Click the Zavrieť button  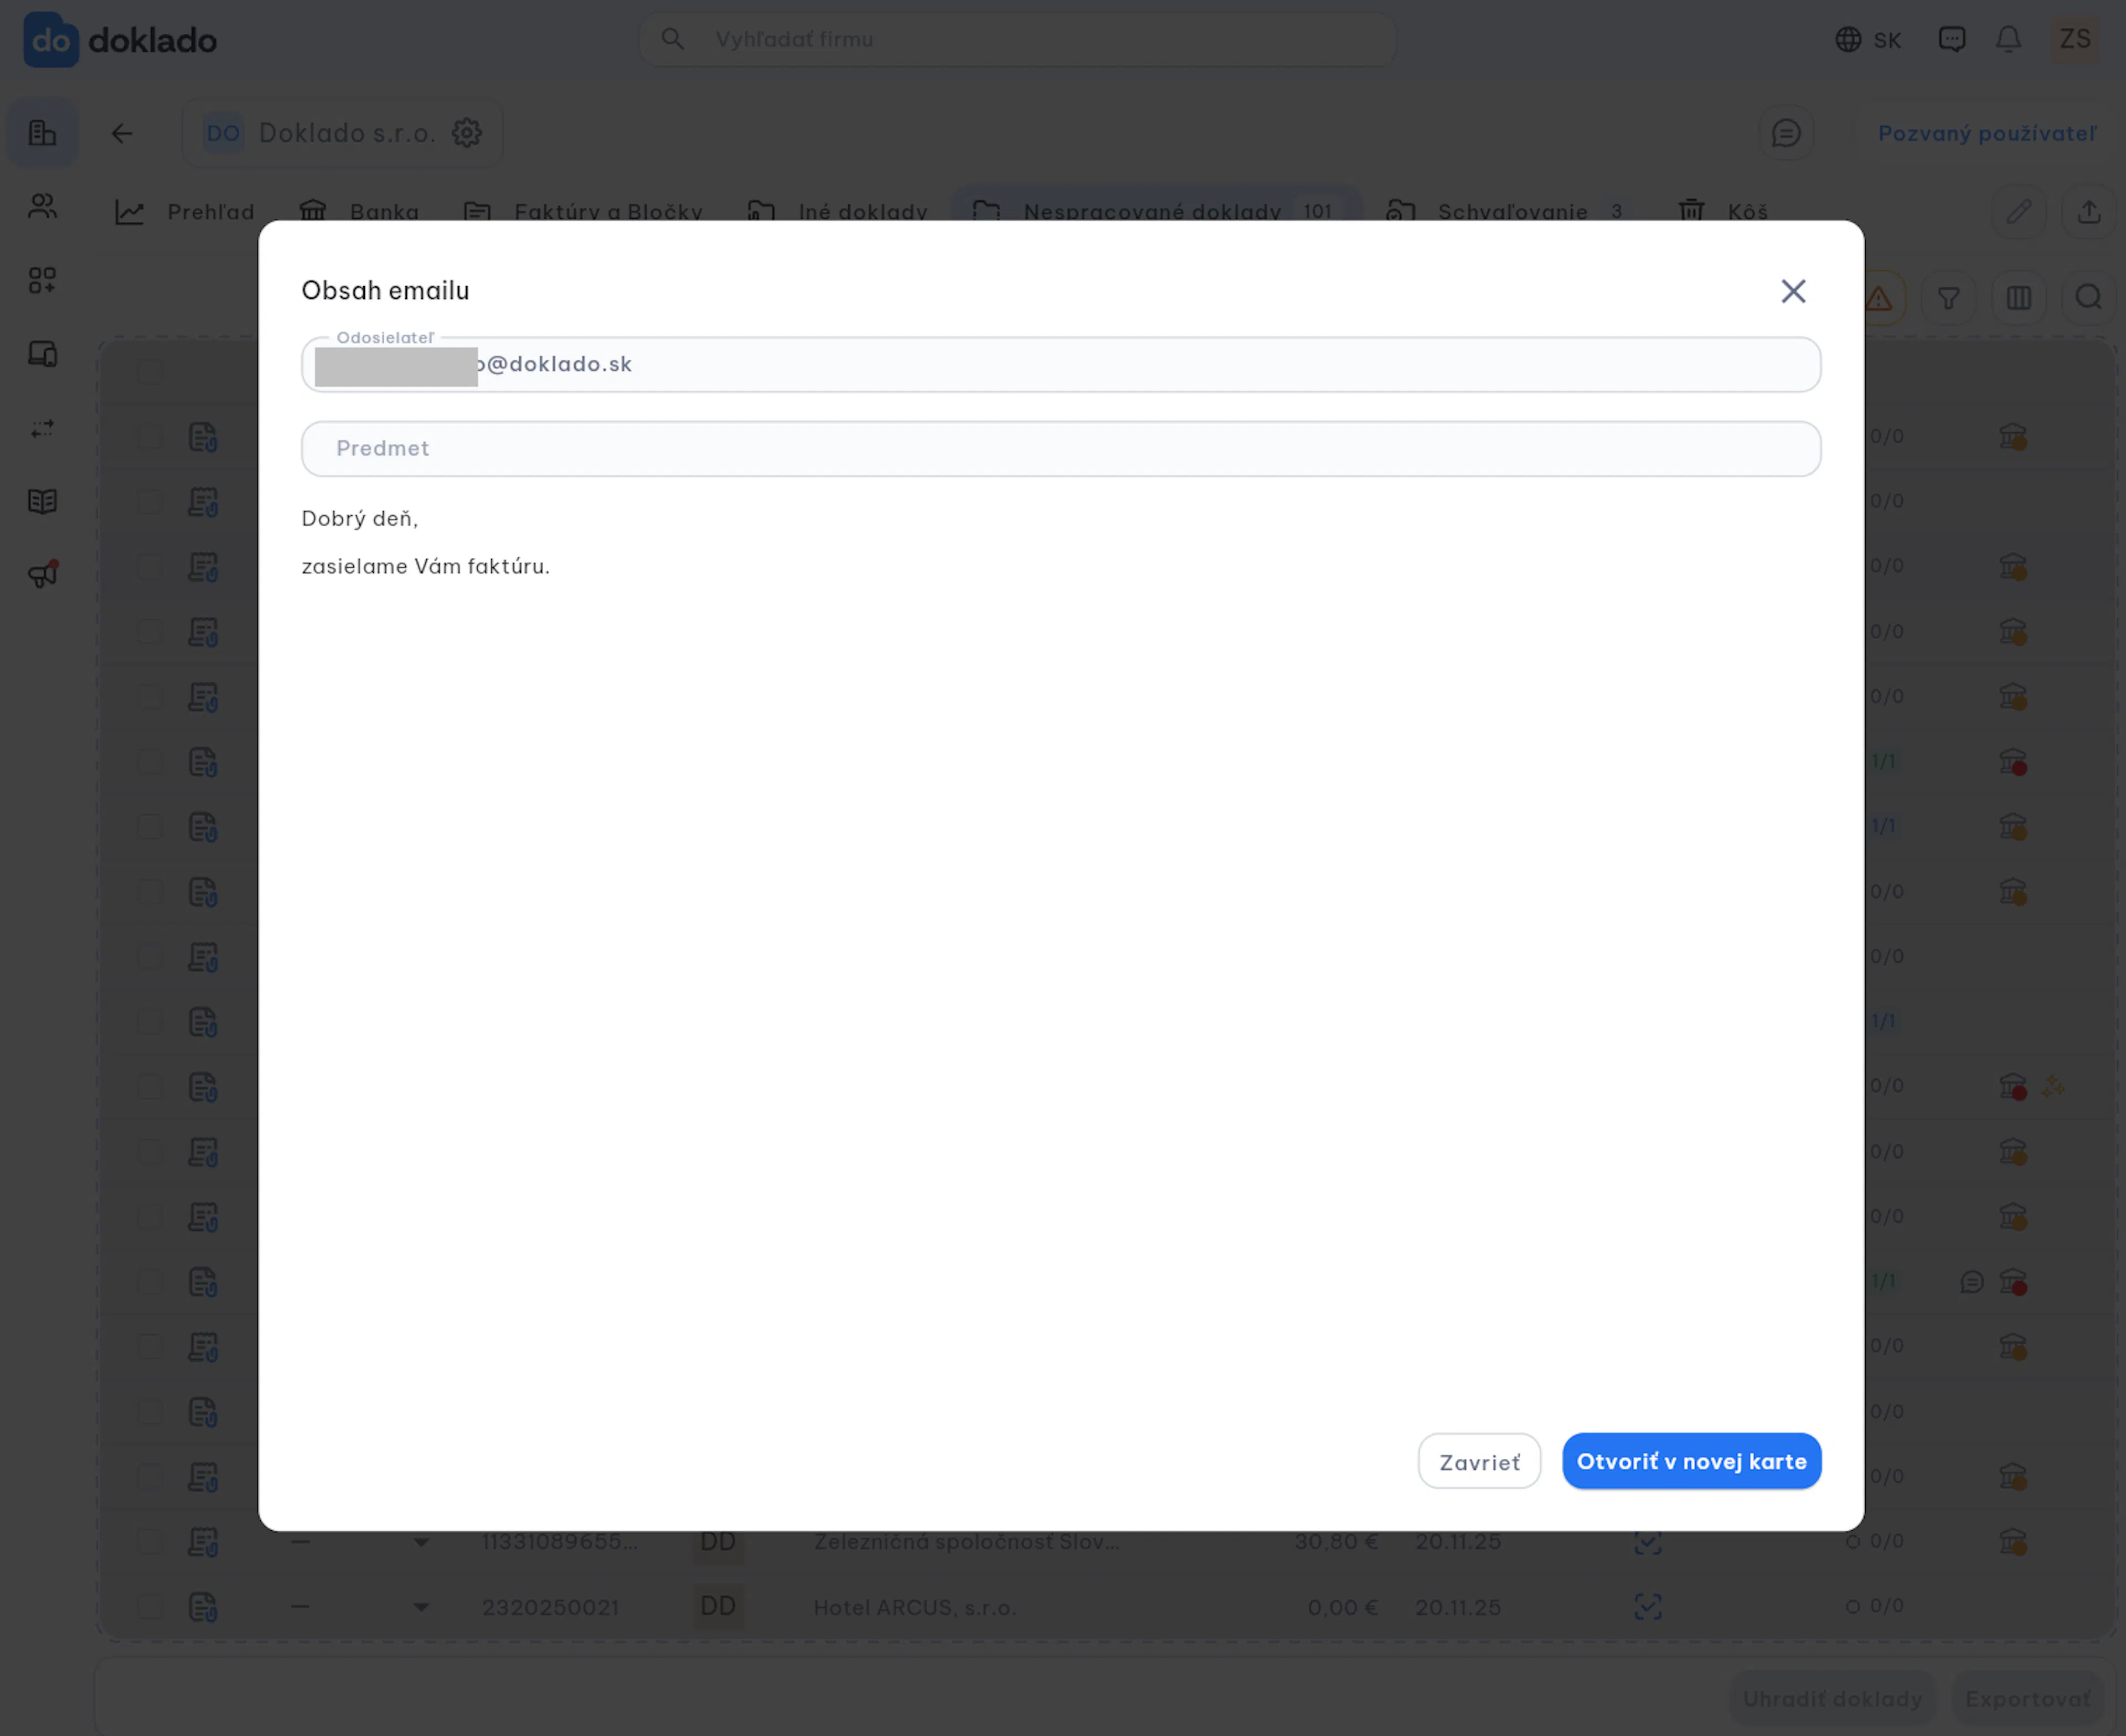pyautogui.click(x=1479, y=1461)
